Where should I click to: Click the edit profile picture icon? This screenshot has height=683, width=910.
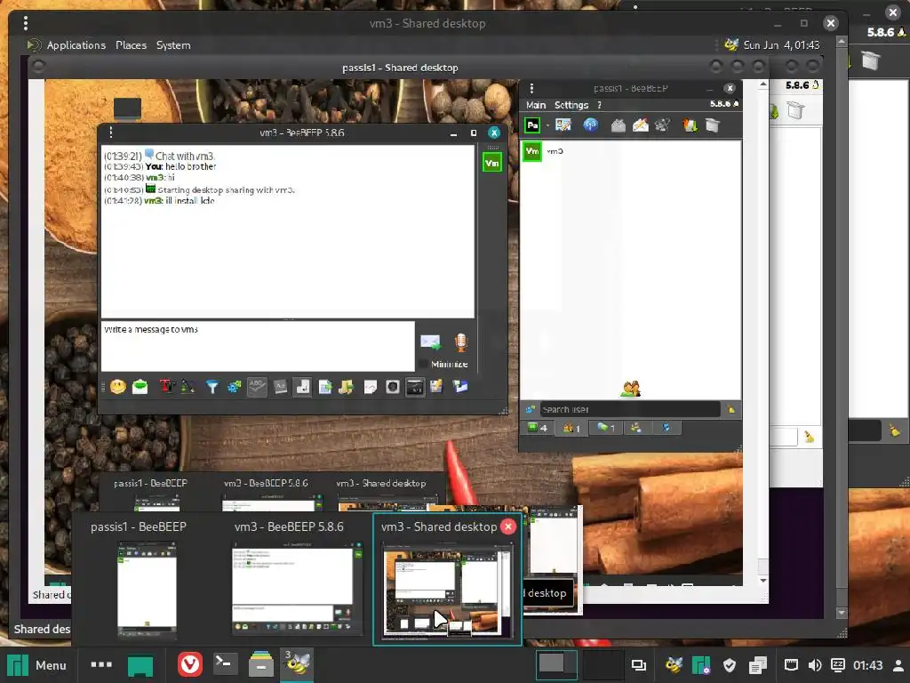563,125
